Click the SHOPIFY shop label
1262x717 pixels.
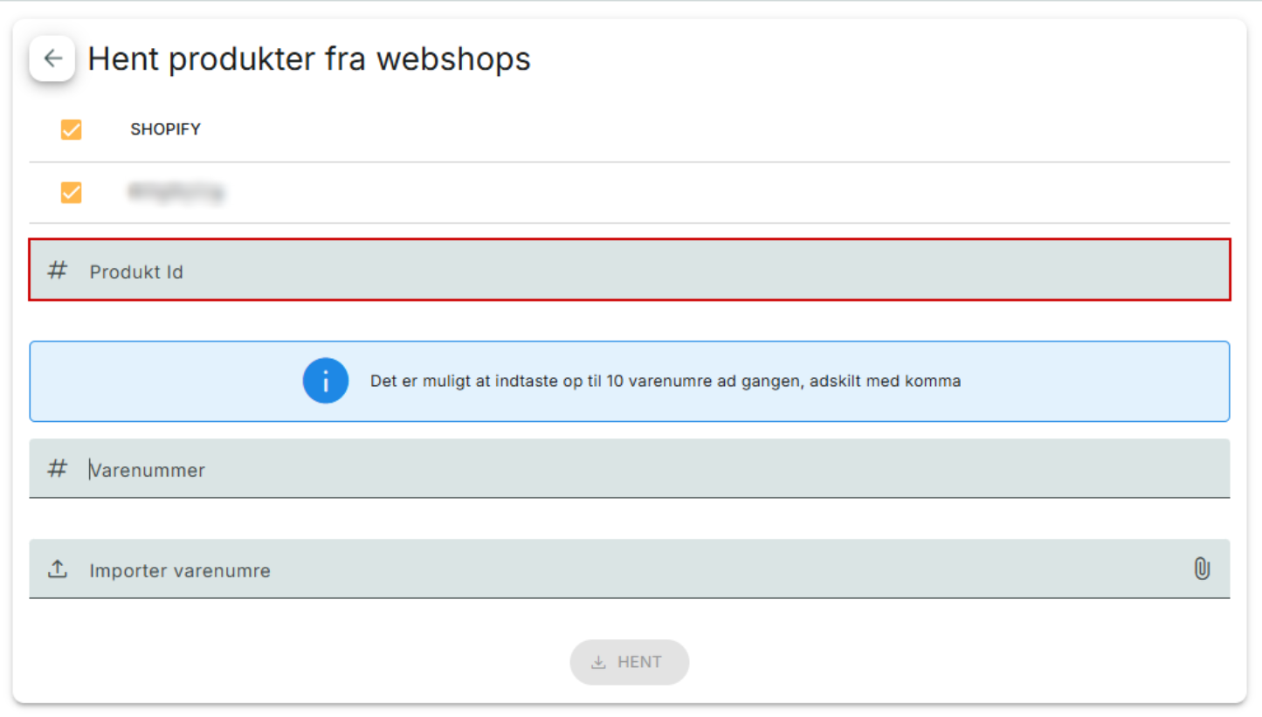tap(165, 129)
